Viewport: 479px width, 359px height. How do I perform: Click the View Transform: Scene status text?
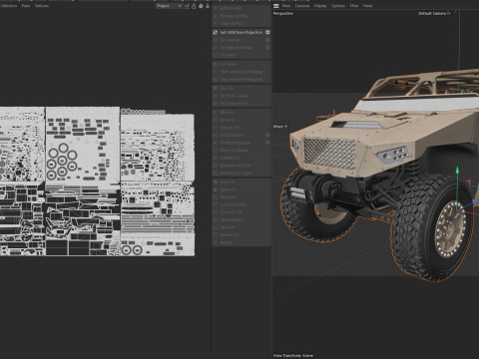click(293, 355)
